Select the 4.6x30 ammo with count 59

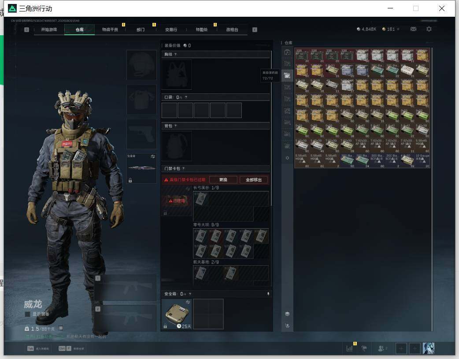coord(407,160)
